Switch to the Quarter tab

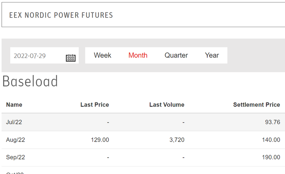[x=176, y=55]
